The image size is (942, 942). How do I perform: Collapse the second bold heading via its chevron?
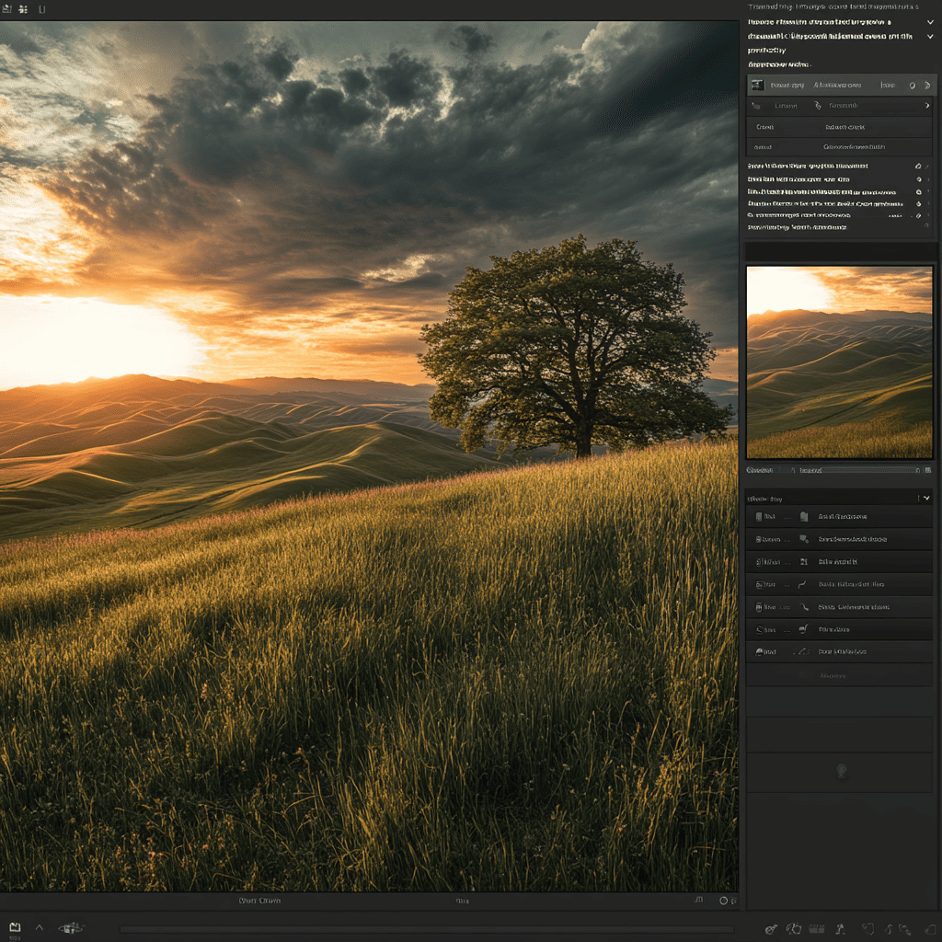click(x=930, y=37)
